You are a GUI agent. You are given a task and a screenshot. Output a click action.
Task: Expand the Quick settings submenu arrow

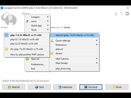coord(97,40)
